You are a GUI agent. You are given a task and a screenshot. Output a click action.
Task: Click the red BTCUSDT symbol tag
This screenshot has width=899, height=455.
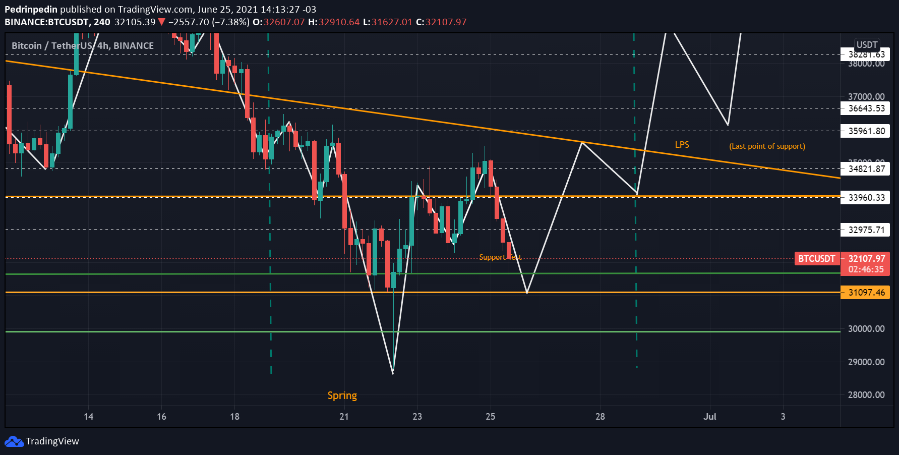[x=817, y=259]
